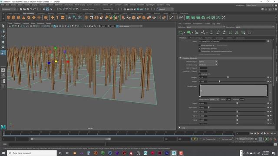Image resolution: width=278 pixels, height=156 pixels.
Task: Open the Primitive Type dropdown
Action: pos(208,62)
